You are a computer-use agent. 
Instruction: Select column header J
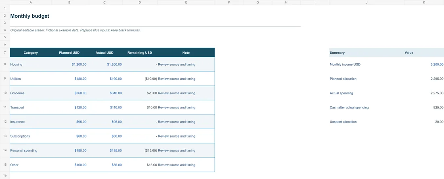[x=367, y=2]
